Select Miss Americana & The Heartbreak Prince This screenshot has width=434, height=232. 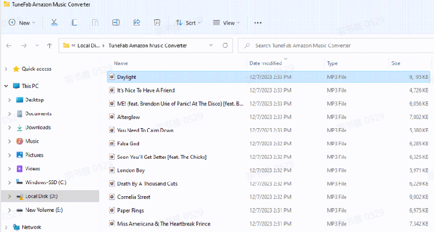[269, 223]
